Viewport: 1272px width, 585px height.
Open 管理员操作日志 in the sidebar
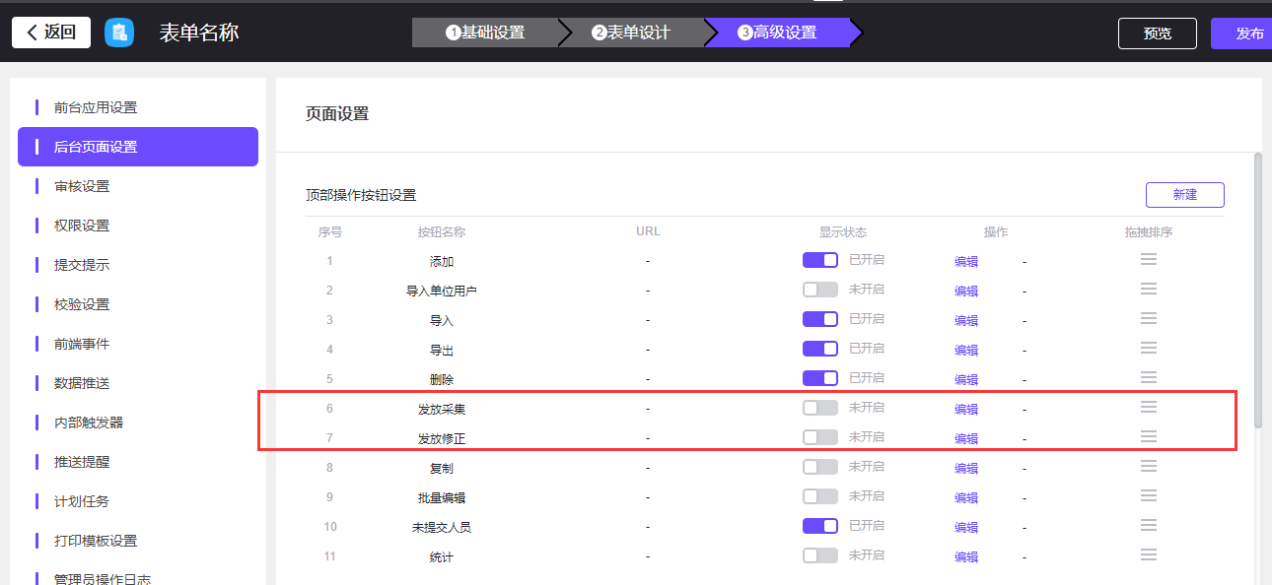click(x=138, y=575)
